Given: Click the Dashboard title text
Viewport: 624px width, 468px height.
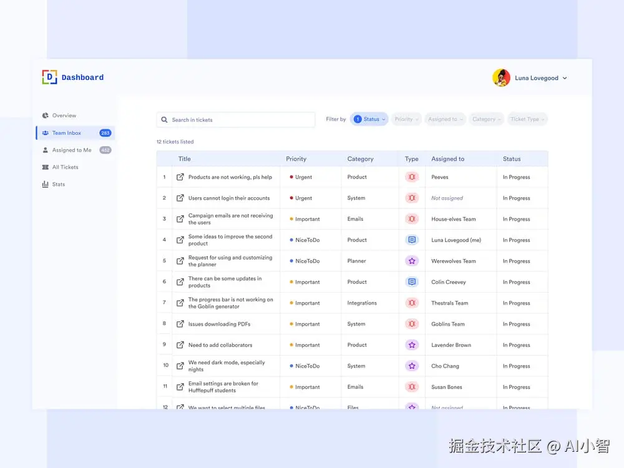Looking at the screenshot, I should 82,77.
